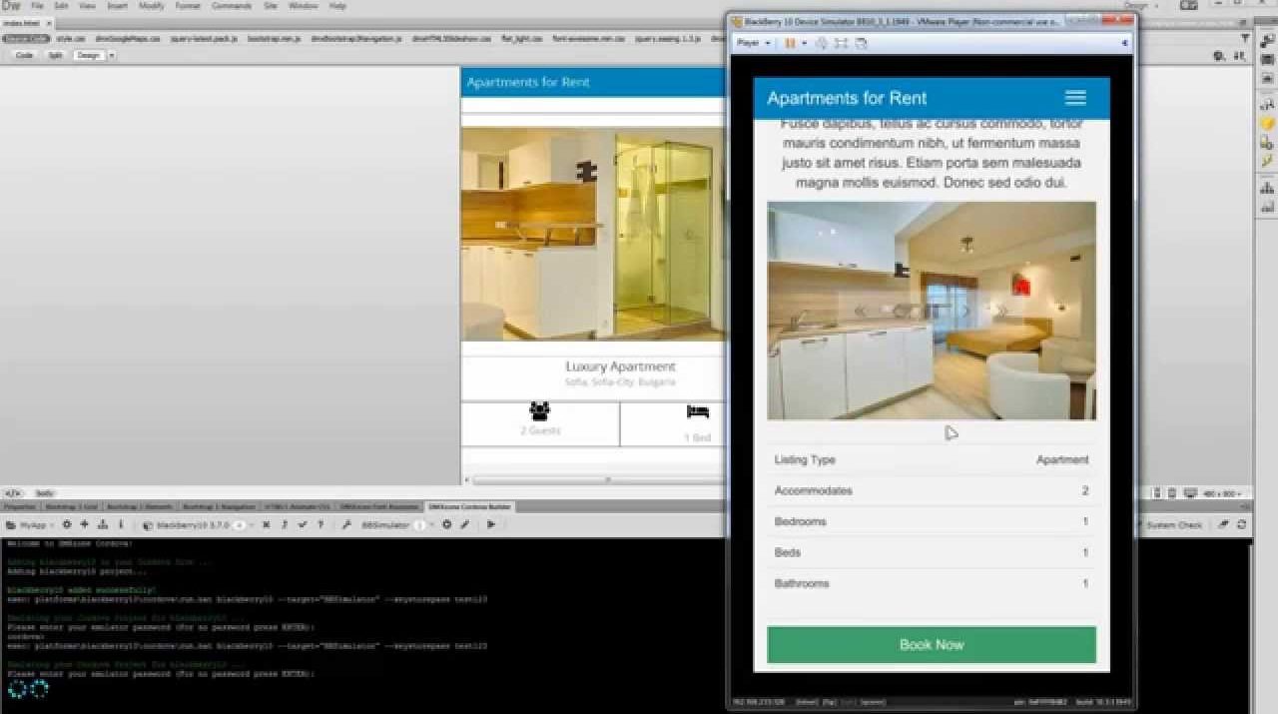Click System Check in Cordova panel
The height and width of the screenshot is (714, 1278).
(1174, 524)
